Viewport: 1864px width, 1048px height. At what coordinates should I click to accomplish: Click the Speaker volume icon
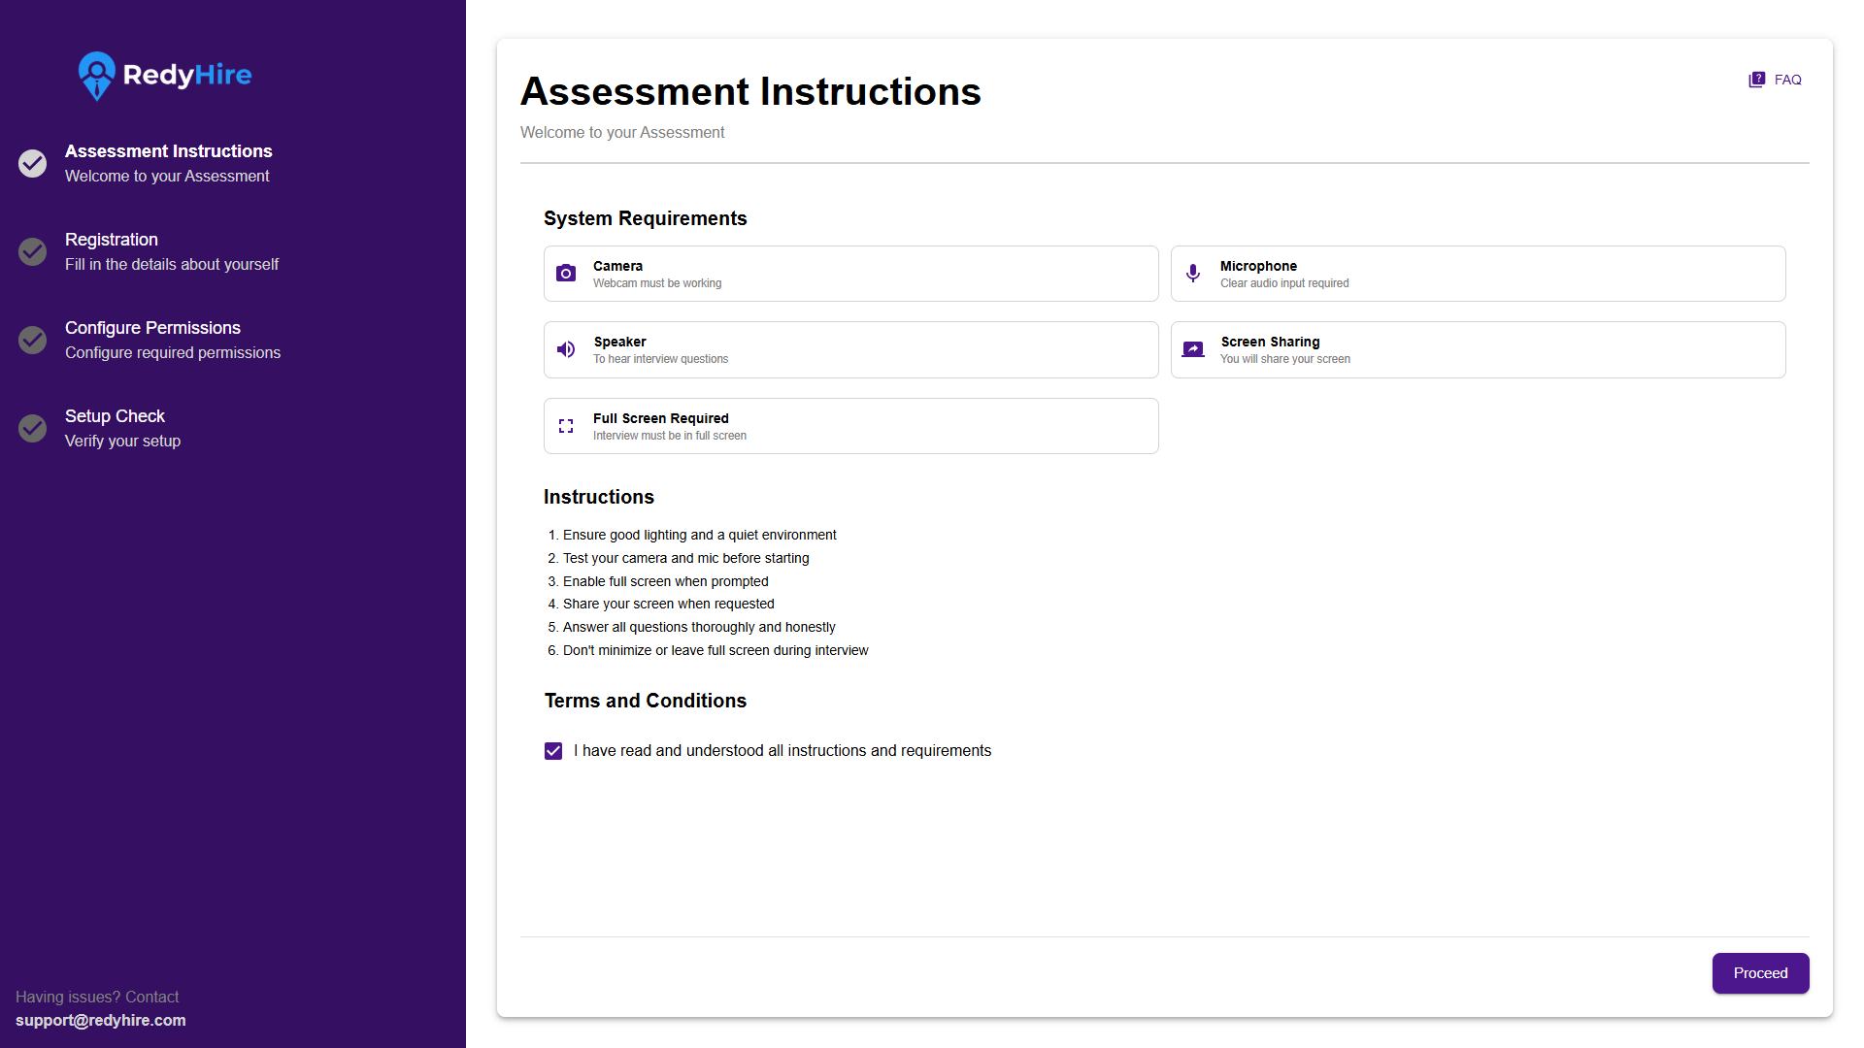566,349
